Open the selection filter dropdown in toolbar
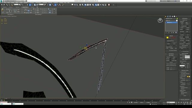This screenshot has height=108, width=192. coord(16,4)
